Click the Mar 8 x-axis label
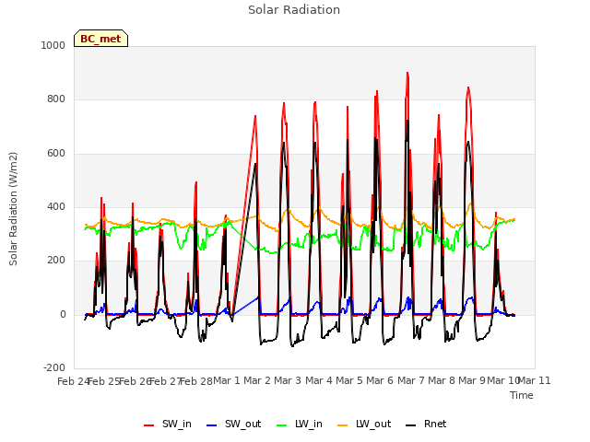Screen dimensions: 590x442 click(x=442, y=380)
